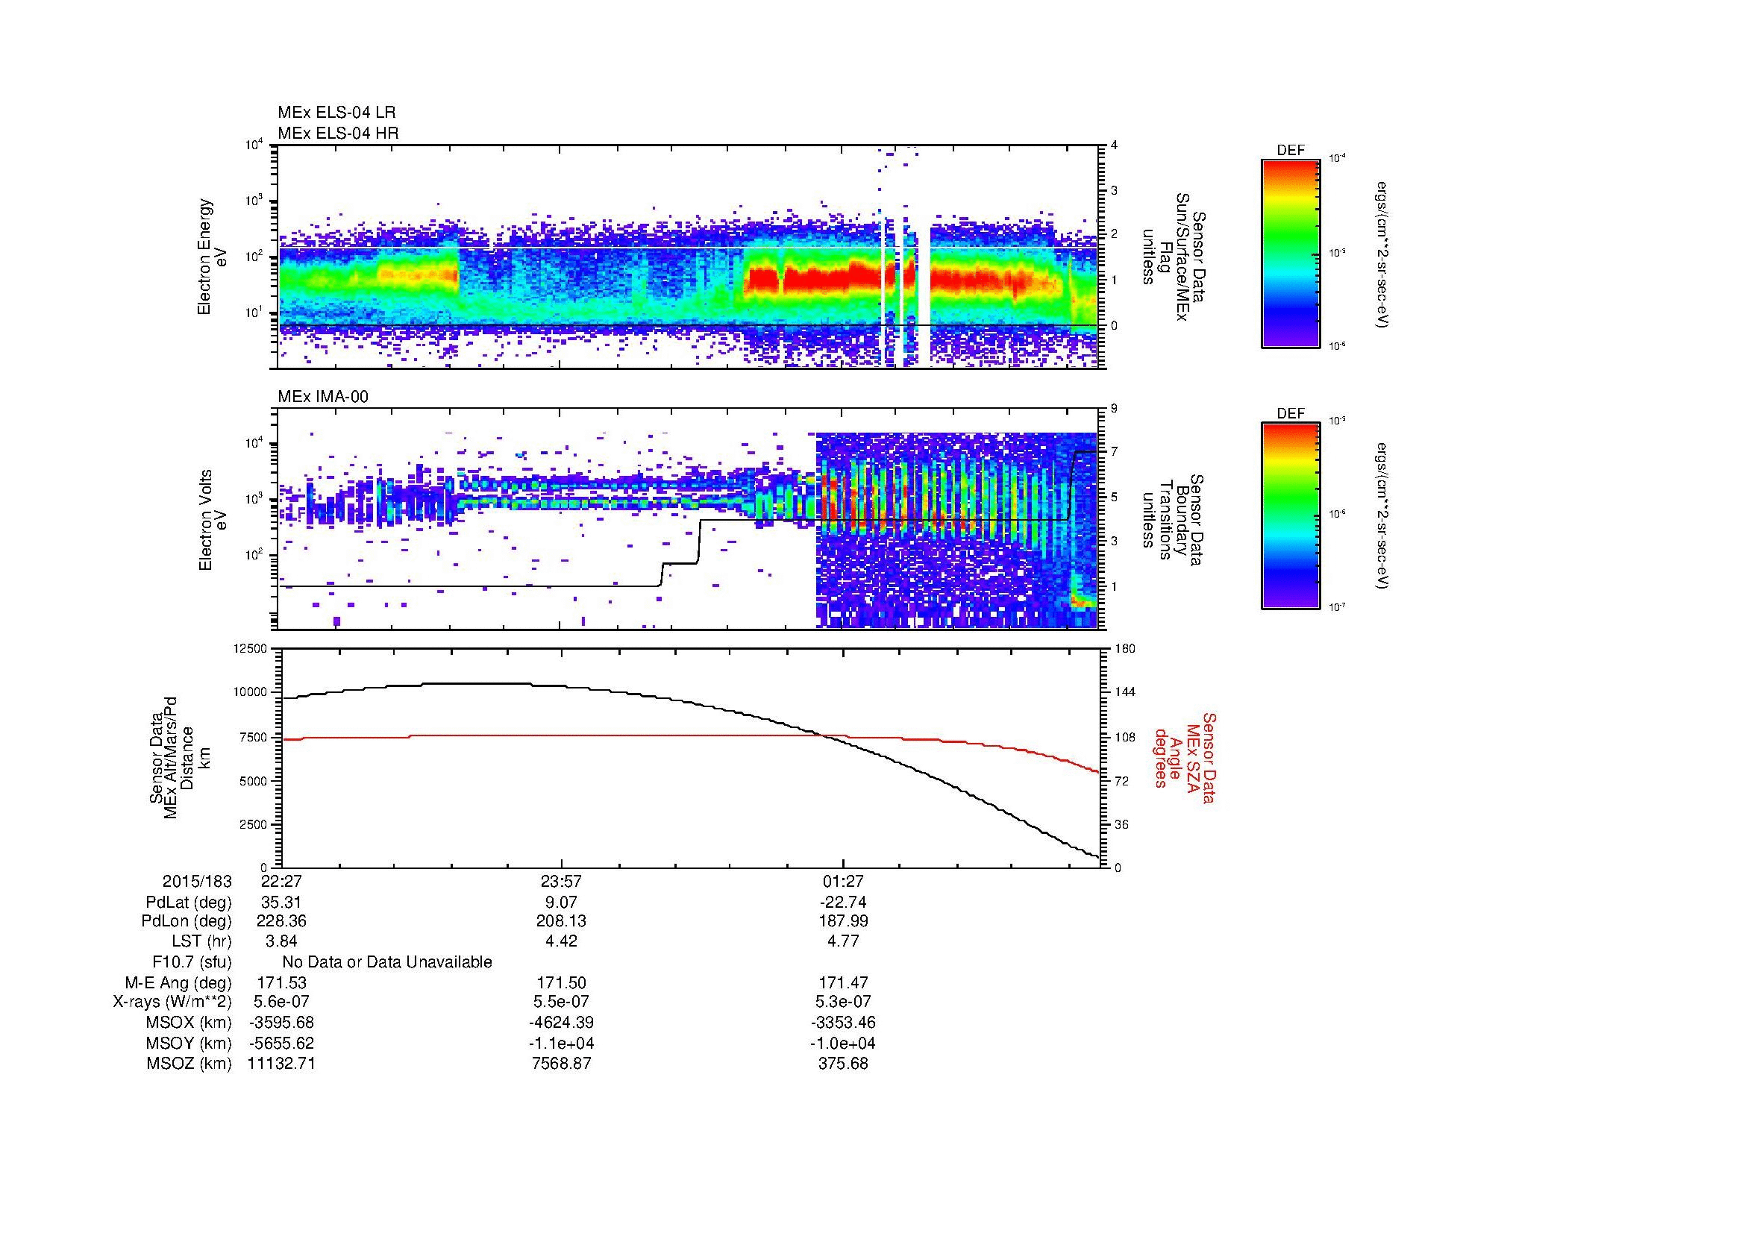
Task: Click MSOZ value 11132.71
Action: coord(281,1064)
